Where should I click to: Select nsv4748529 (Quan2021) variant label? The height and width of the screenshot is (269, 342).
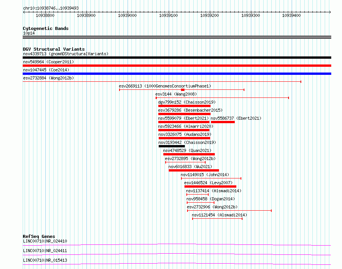point(187,150)
